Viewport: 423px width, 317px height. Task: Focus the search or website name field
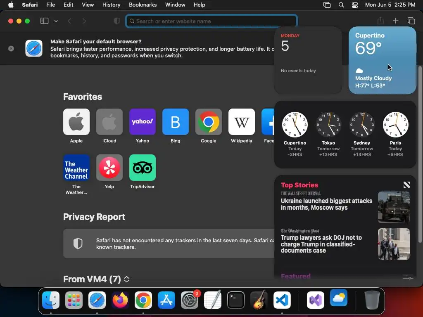point(211,21)
